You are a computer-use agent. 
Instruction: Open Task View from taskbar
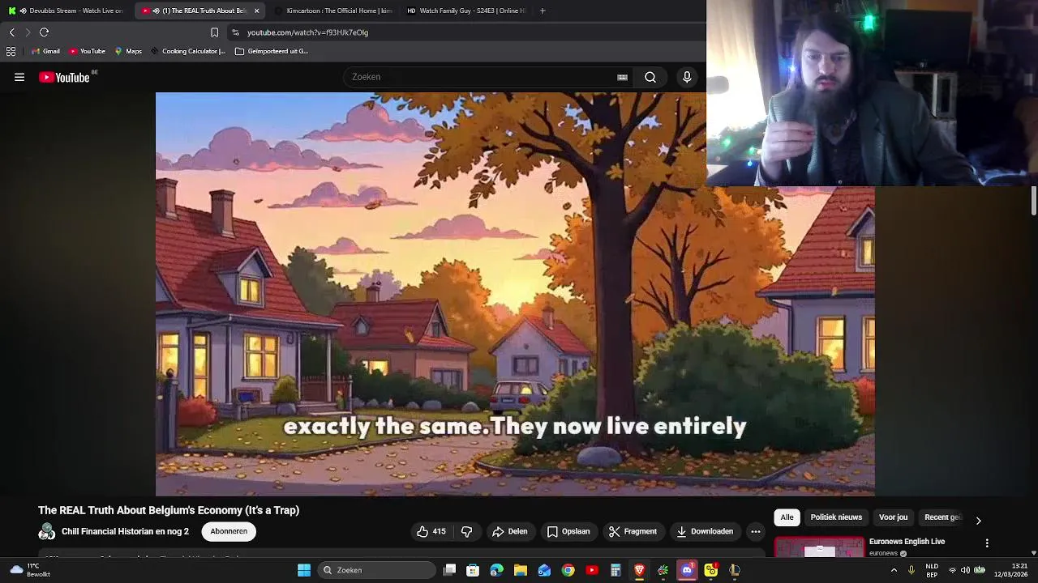[450, 570]
